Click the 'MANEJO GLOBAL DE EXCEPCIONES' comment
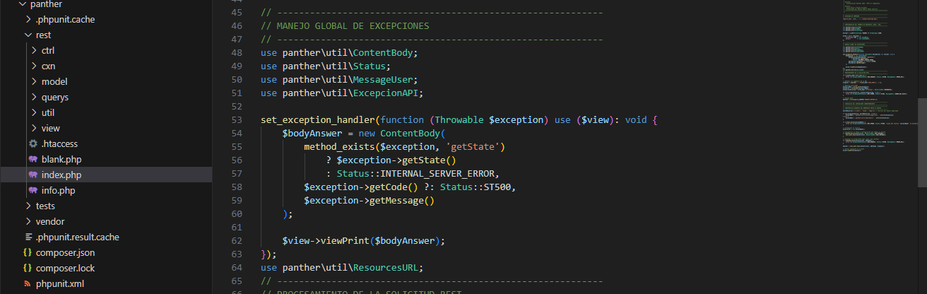 click(353, 26)
